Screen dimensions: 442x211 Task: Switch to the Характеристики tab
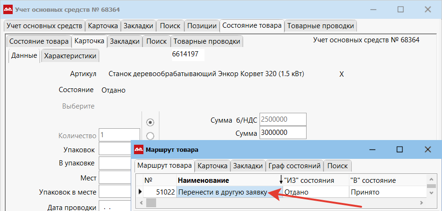tap(70, 56)
